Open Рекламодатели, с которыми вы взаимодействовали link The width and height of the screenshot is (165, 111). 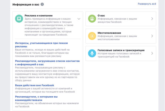(x=36, y=98)
